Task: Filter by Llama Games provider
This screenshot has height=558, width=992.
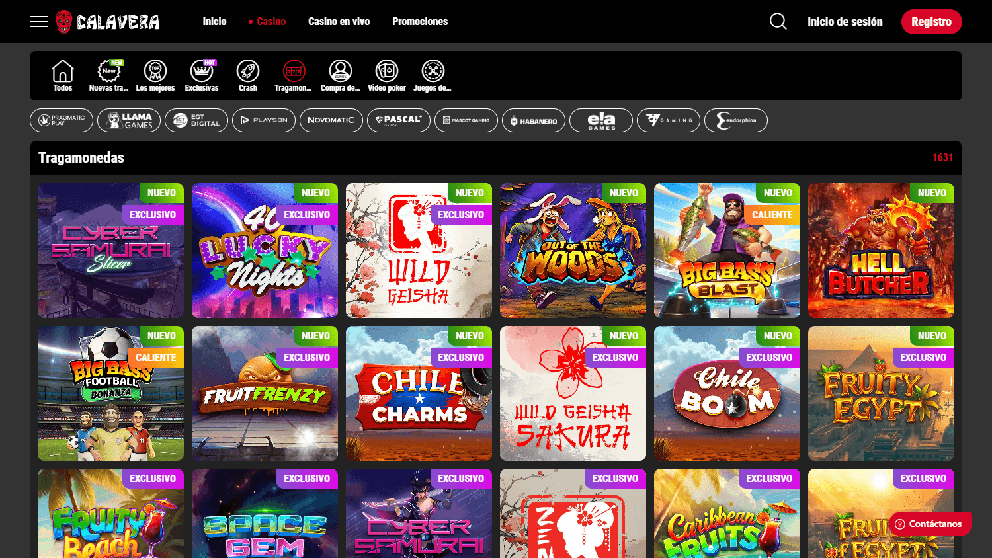Action: 129,120
